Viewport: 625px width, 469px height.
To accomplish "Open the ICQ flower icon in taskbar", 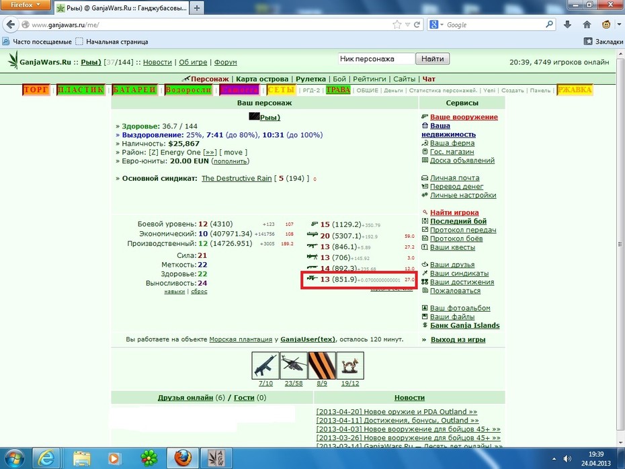I will click(x=149, y=459).
